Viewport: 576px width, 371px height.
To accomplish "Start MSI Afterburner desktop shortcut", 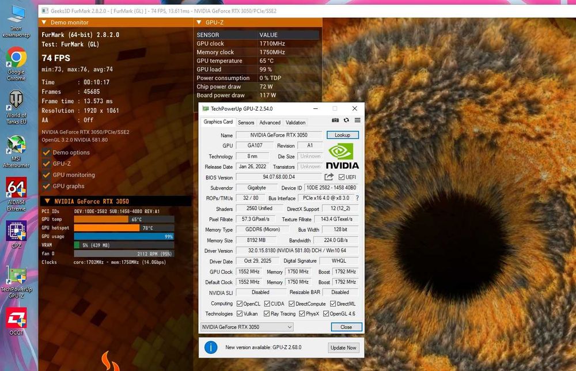I will click(x=16, y=151).
